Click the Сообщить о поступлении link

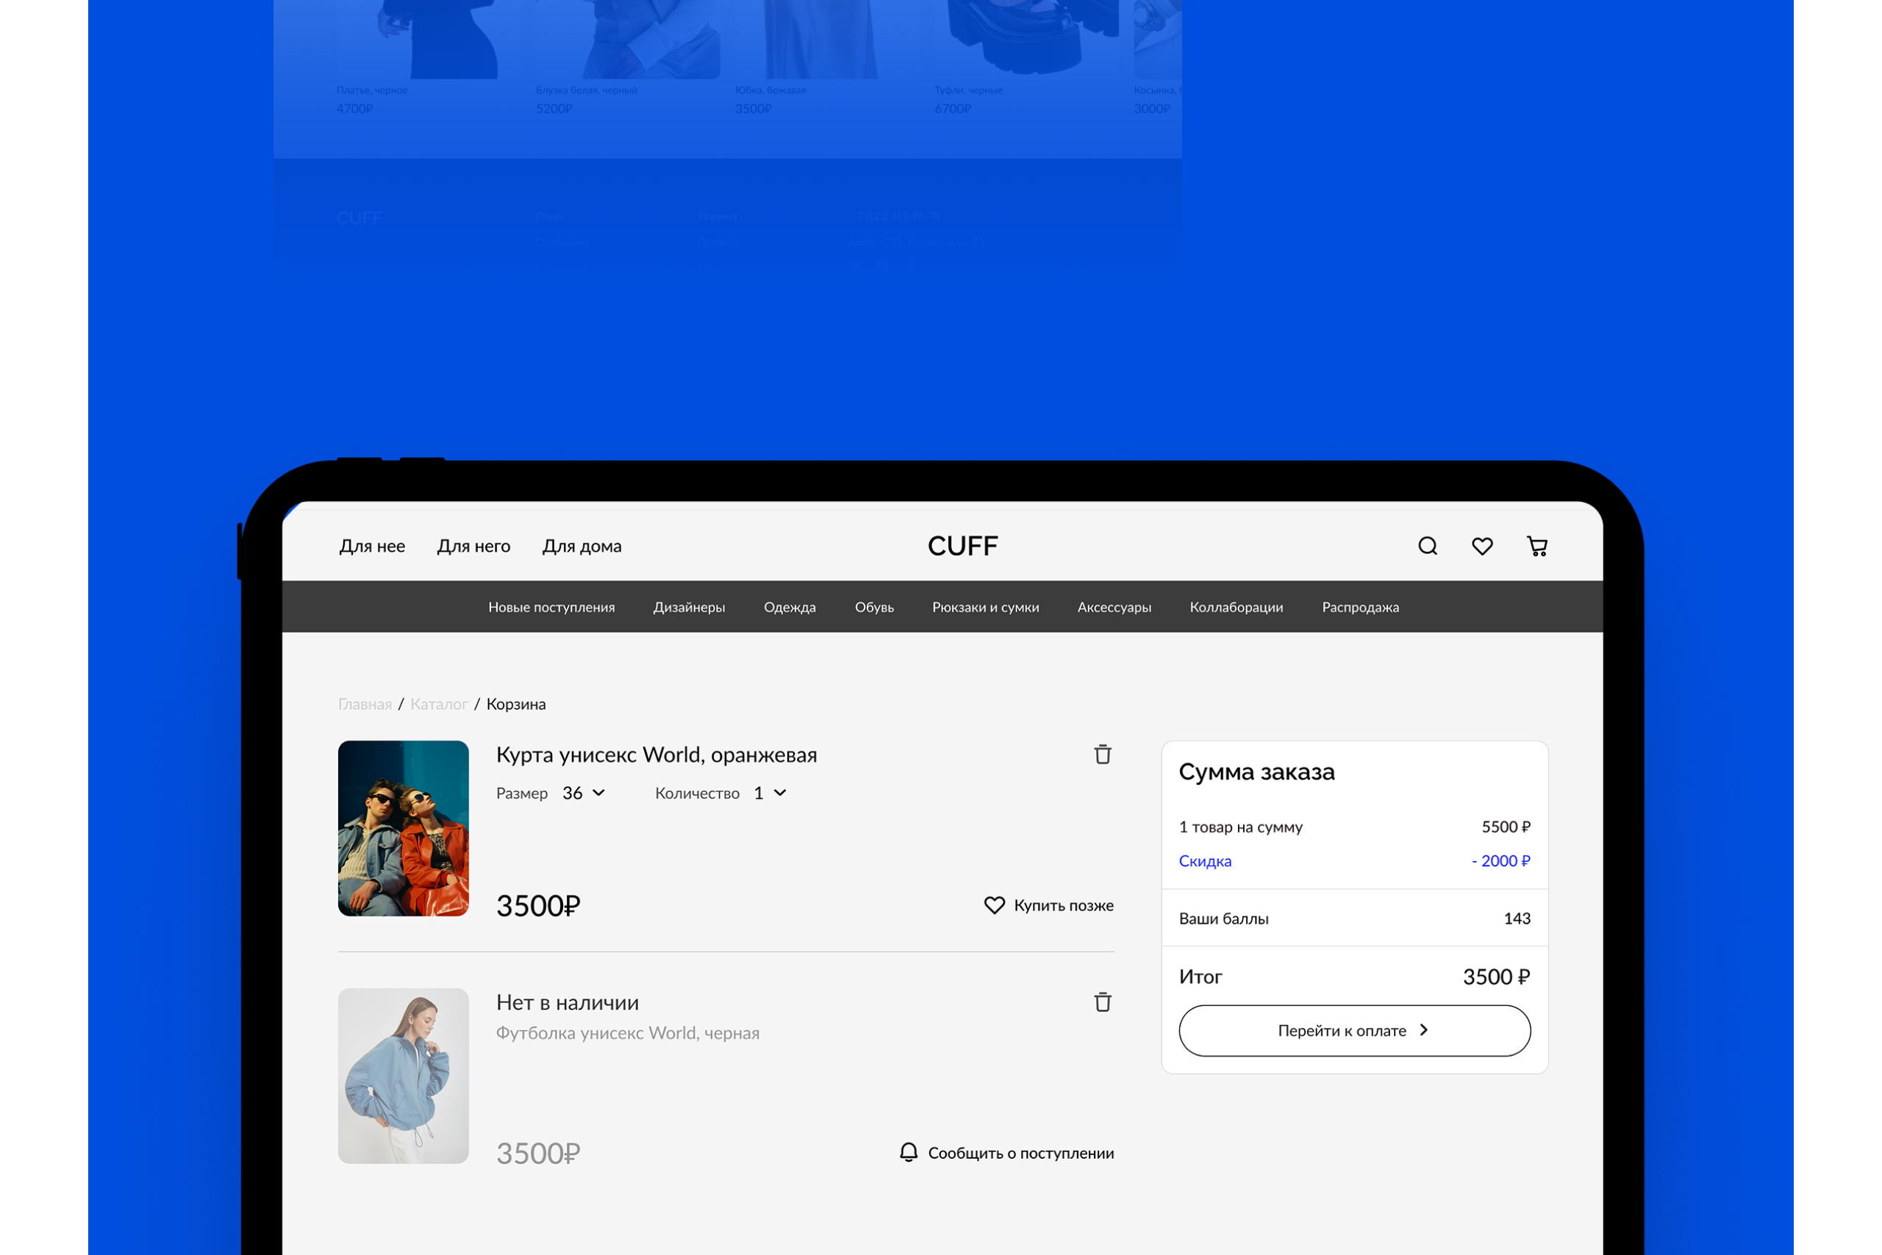[x=1020, y=1153]
